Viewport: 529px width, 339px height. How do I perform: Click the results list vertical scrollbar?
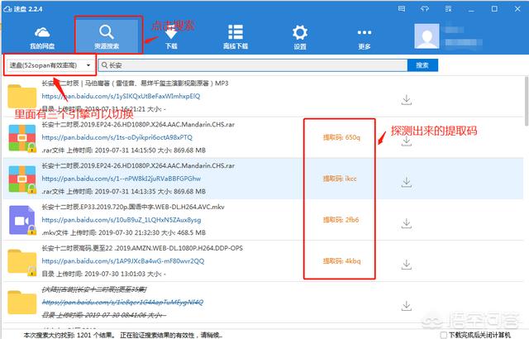pyautogui.click(x=527, y=101)
